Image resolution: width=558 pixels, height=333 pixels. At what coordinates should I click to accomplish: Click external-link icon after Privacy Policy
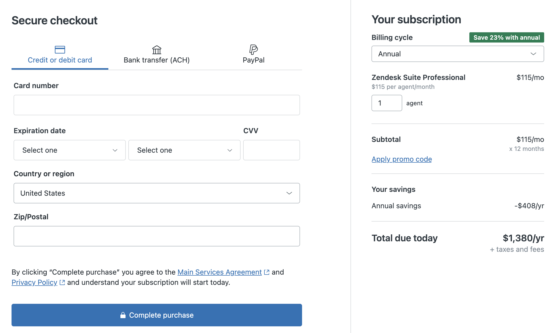coord(62,282)
